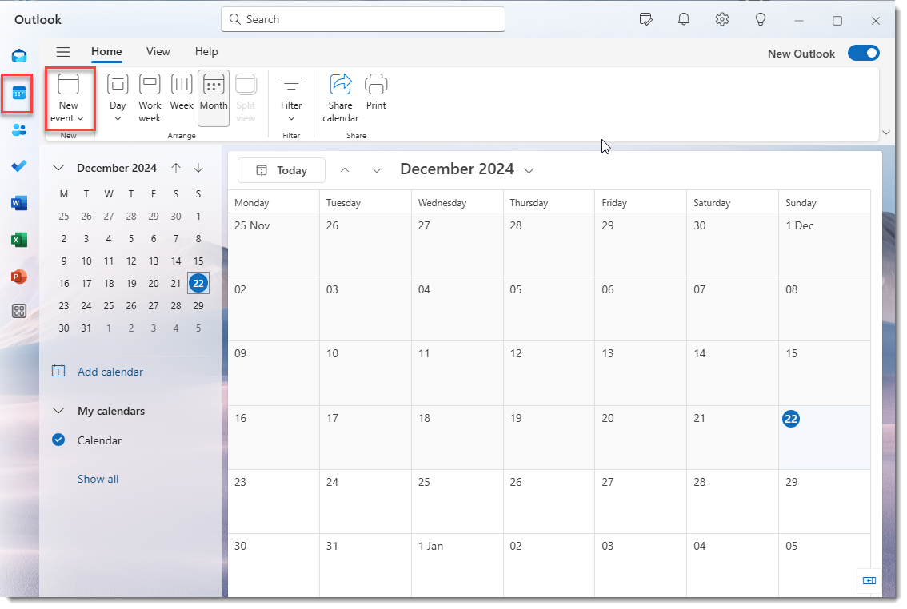Image resolution: width=907 pixels, height=609 pixels.
Task: Click the Add calendar link
Action: pos(110,372)
